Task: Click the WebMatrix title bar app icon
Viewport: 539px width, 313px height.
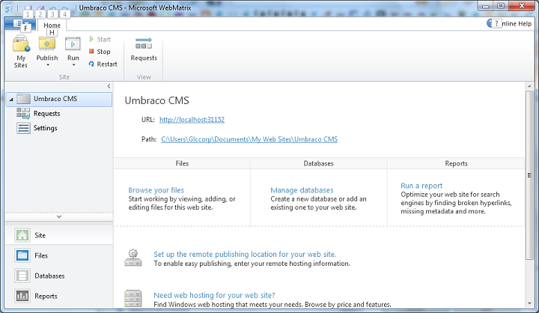Action: point(9,8)
